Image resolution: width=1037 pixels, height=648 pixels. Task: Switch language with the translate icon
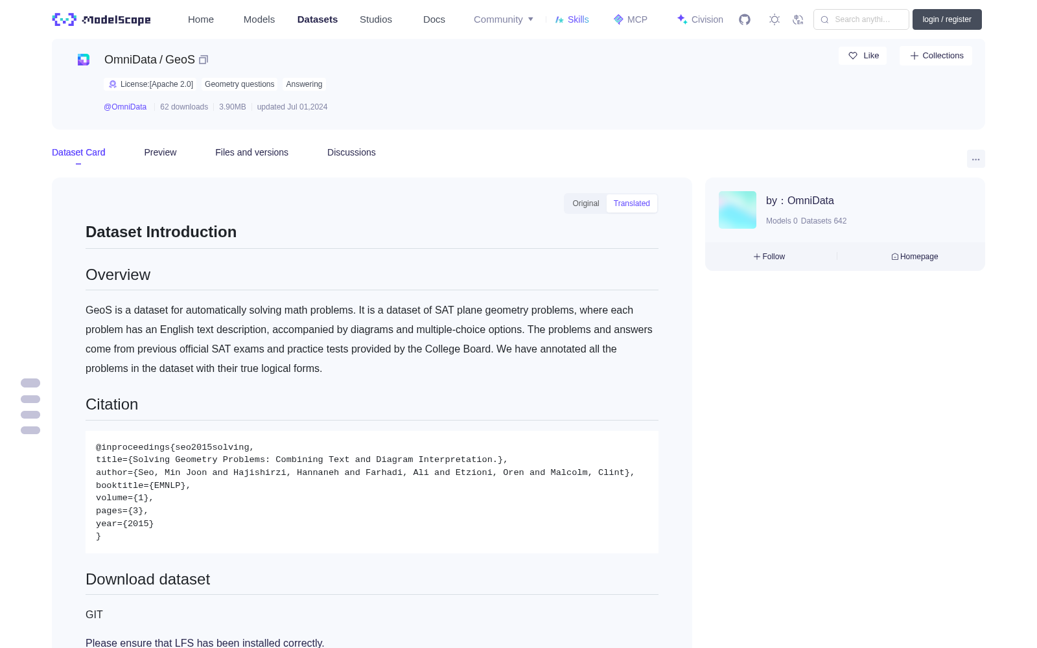798,19
